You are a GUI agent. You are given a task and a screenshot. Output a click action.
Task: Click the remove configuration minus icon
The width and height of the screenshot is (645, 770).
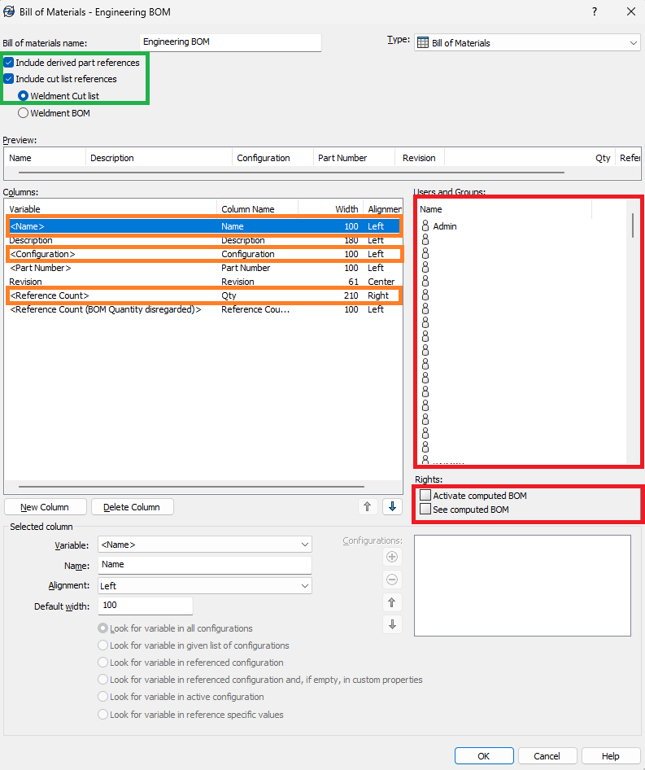[392, 580]
